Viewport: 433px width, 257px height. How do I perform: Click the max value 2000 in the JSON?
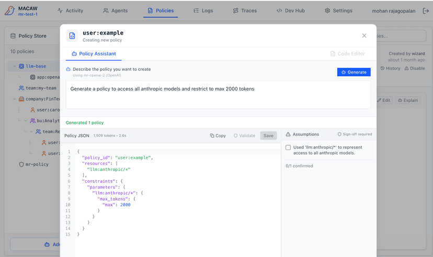click(125, 205)
